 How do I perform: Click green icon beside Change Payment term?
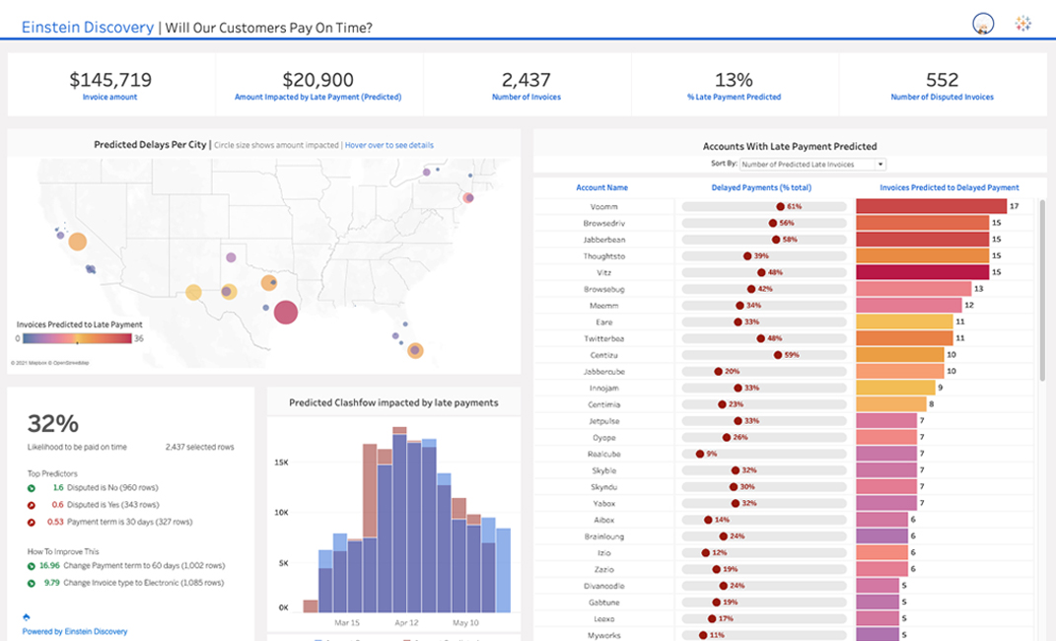[32, 566]
